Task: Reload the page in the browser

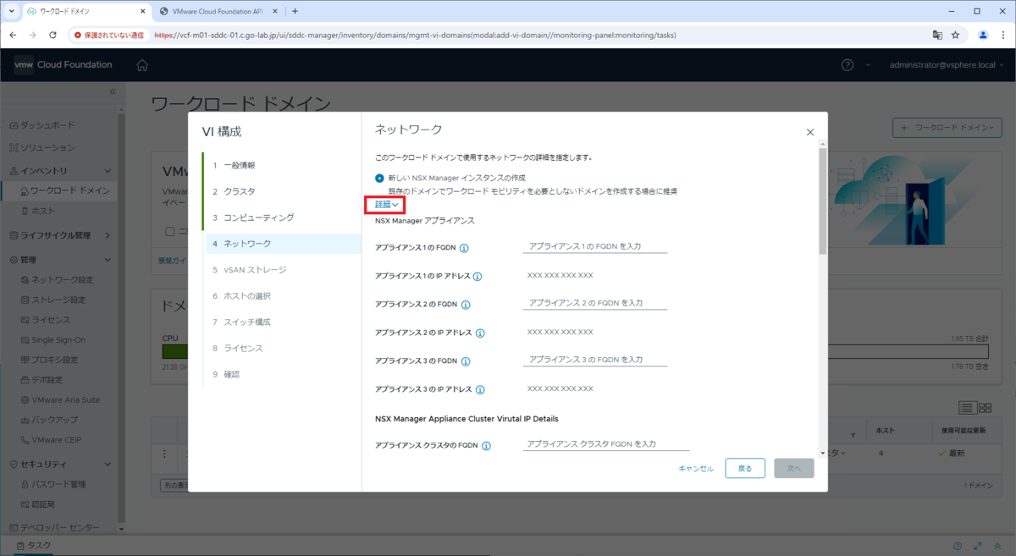Action: tap(52, 35)
